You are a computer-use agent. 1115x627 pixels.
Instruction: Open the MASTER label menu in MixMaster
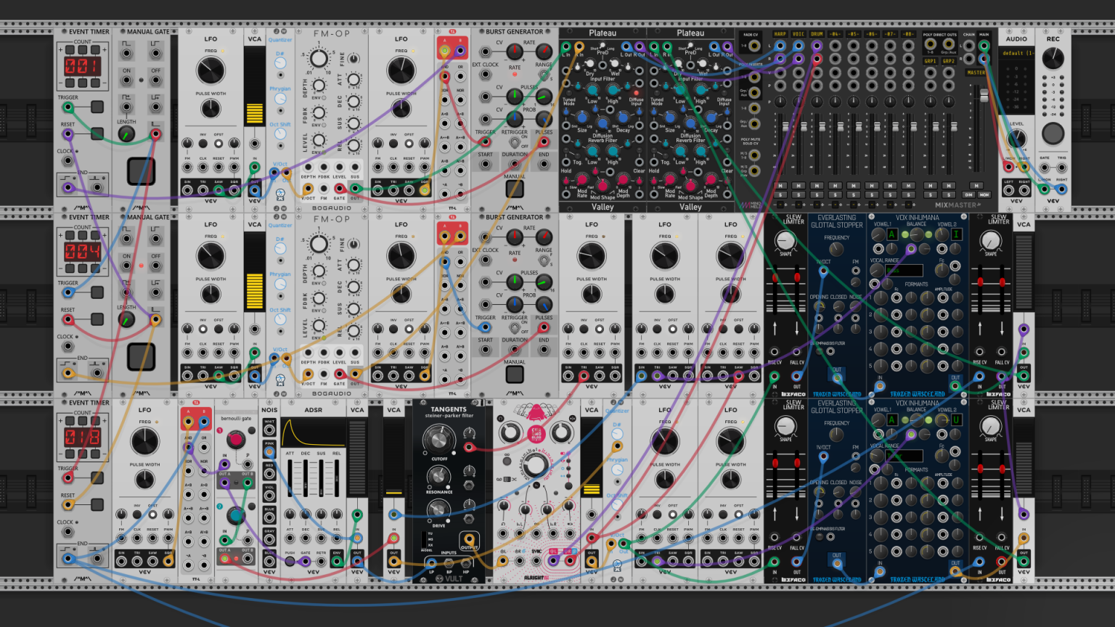[x=976, y=73]
